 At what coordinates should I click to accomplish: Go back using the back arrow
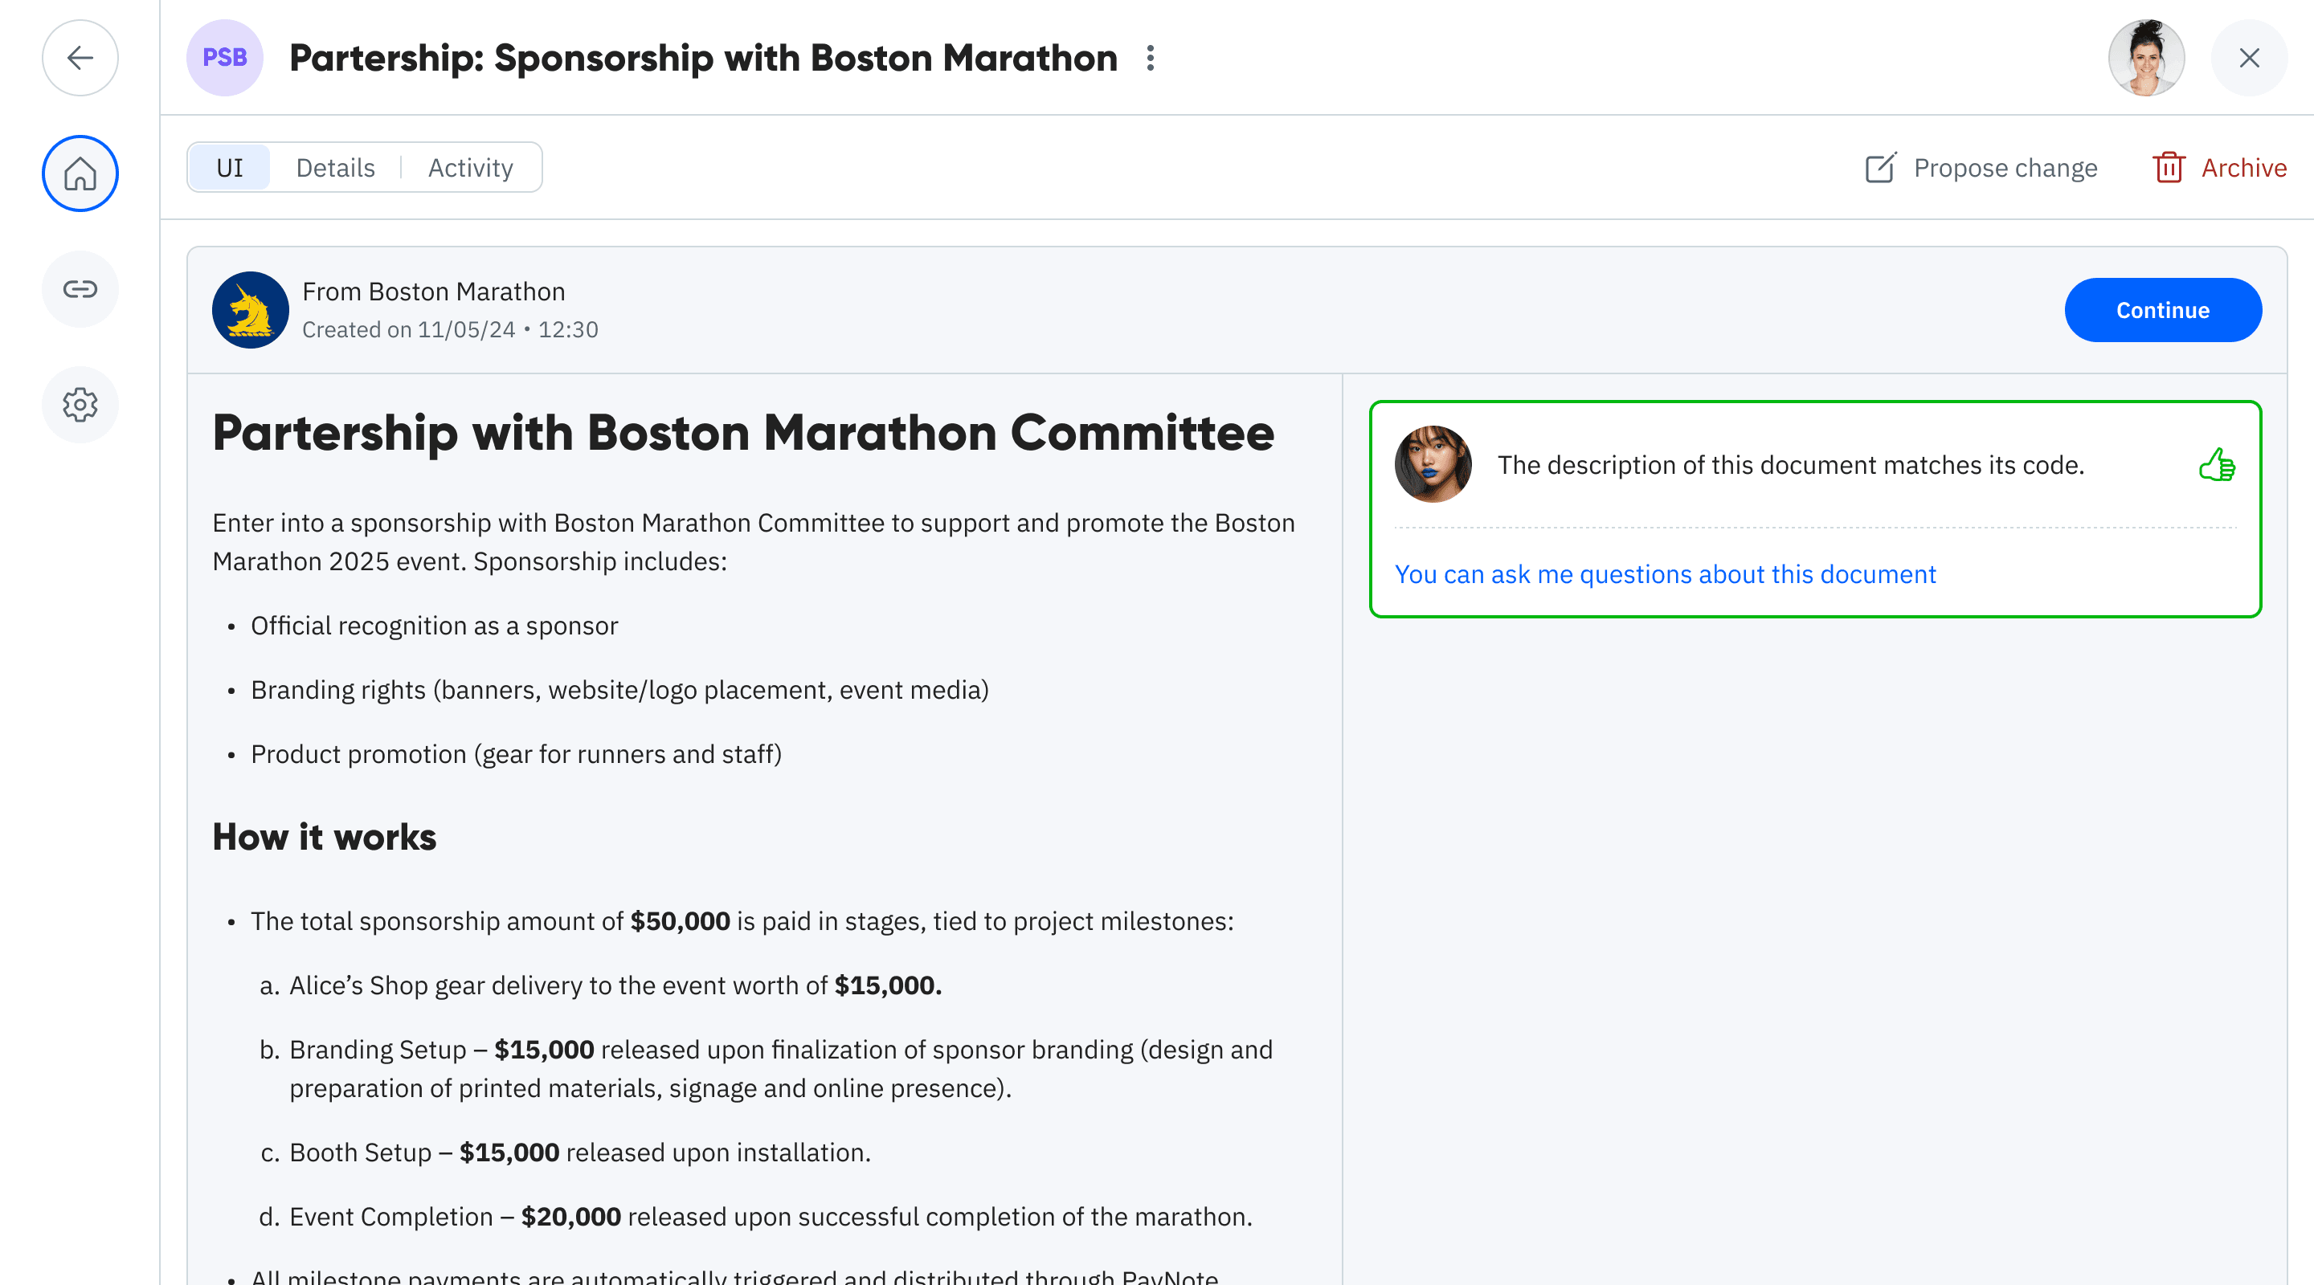pos(80,58)
